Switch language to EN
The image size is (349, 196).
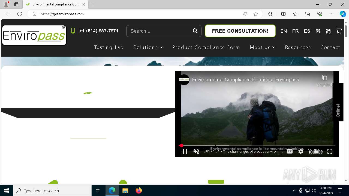point(284,31)
